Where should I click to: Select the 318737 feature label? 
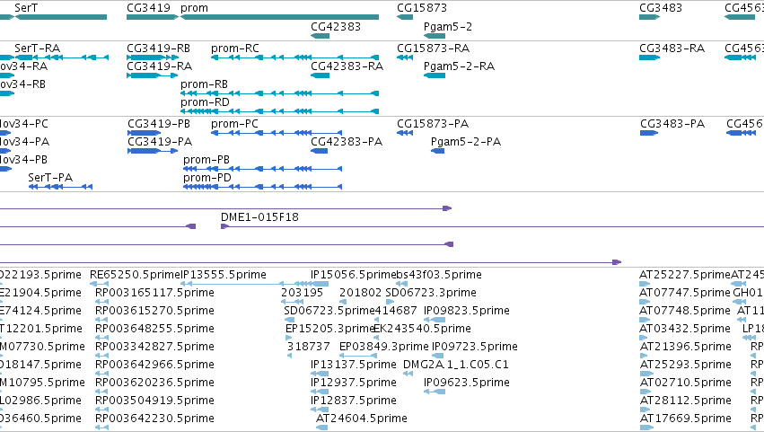tap(309, 347)
